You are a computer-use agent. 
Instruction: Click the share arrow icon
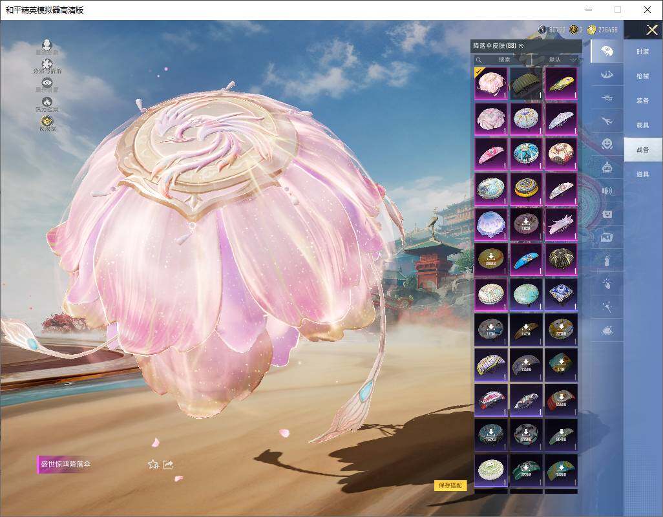pos(168,464)
